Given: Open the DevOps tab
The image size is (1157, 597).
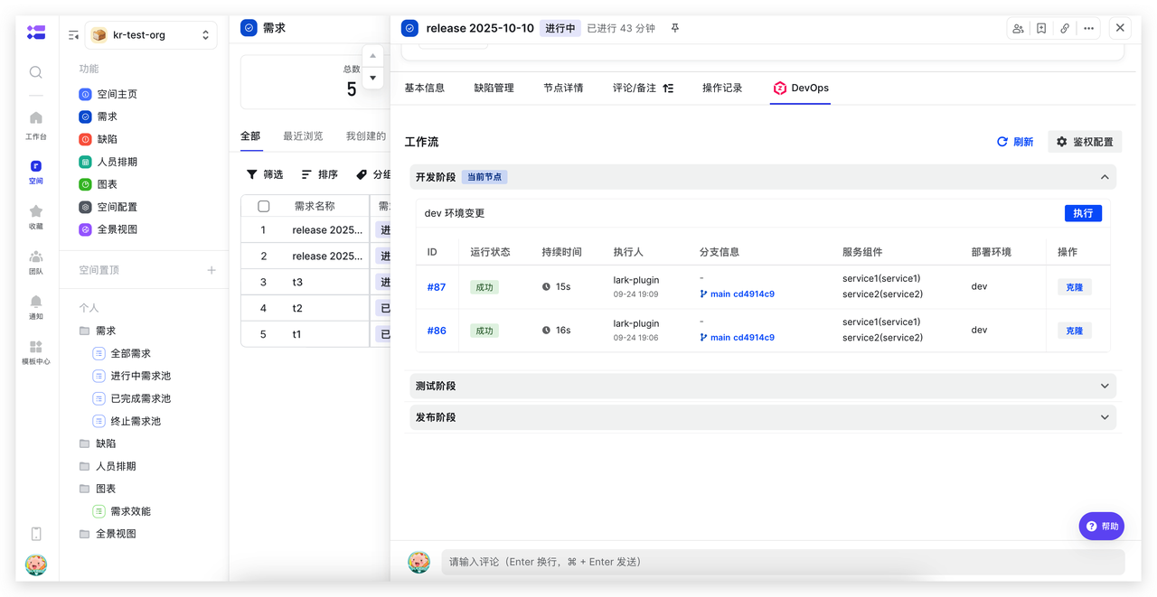Looking at the screenshot, I should [x=809, y=88].
